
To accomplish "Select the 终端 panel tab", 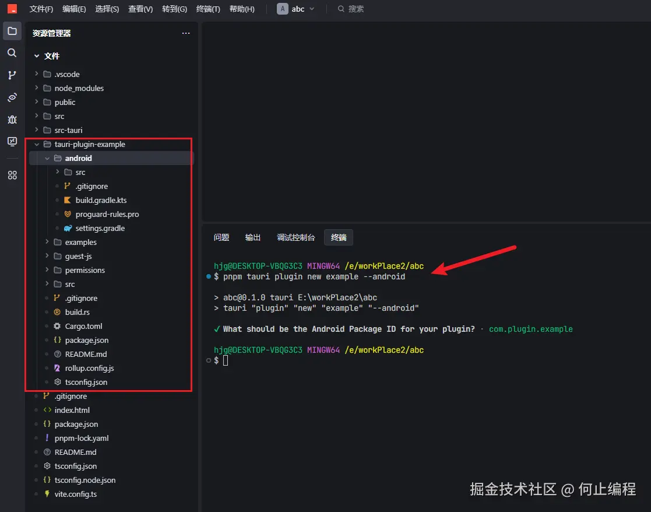I will tap(339, 237).
